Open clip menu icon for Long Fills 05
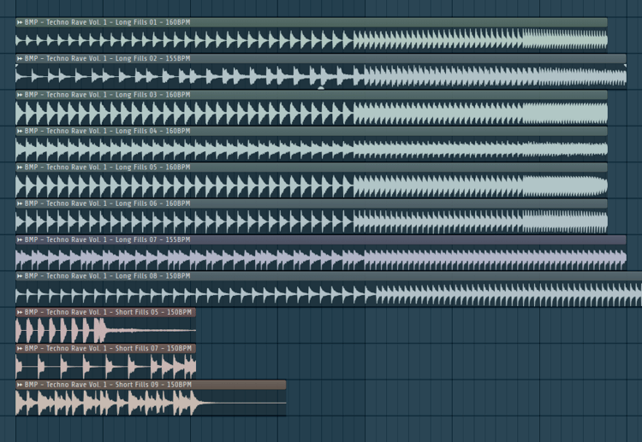 pyautogui.click(x=19, y=168)
